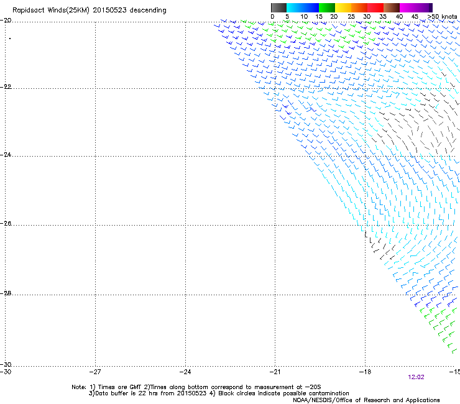Click the 'Data buffer is 22 hrs' note line
The image size is (460, 404).
click(219, 393)
